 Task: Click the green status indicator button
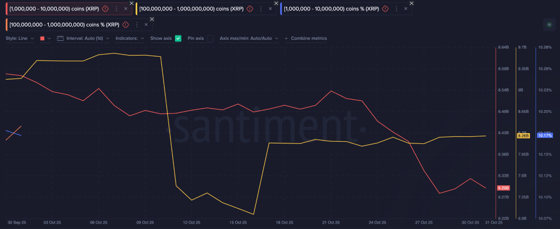549,25
